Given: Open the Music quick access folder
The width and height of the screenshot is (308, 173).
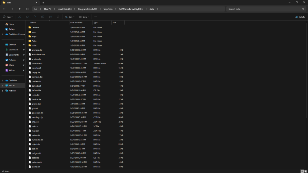Looking at the screenshot, I should [11, 65].
